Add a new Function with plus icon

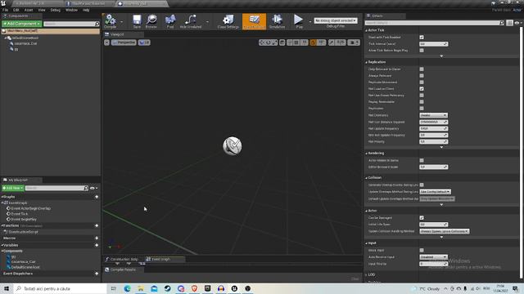point(97,225)
